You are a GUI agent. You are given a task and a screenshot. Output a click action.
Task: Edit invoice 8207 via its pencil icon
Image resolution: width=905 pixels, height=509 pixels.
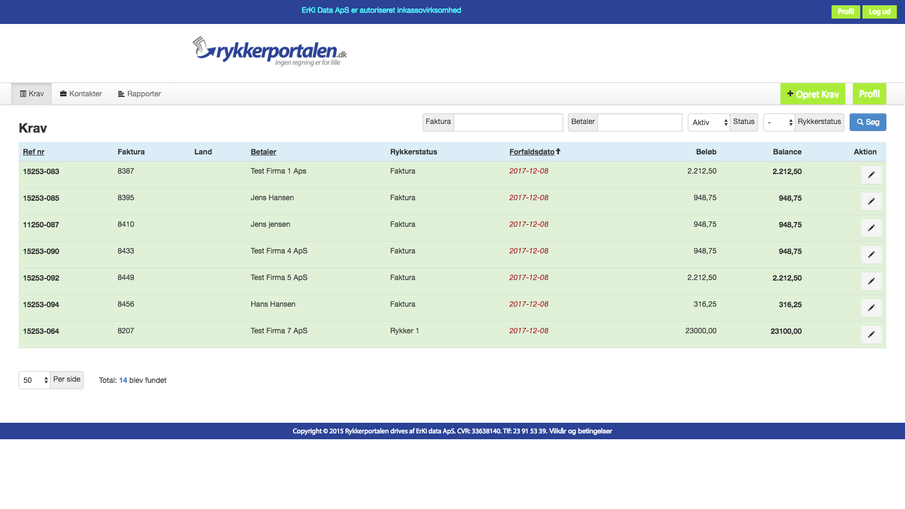click(871, 334)
